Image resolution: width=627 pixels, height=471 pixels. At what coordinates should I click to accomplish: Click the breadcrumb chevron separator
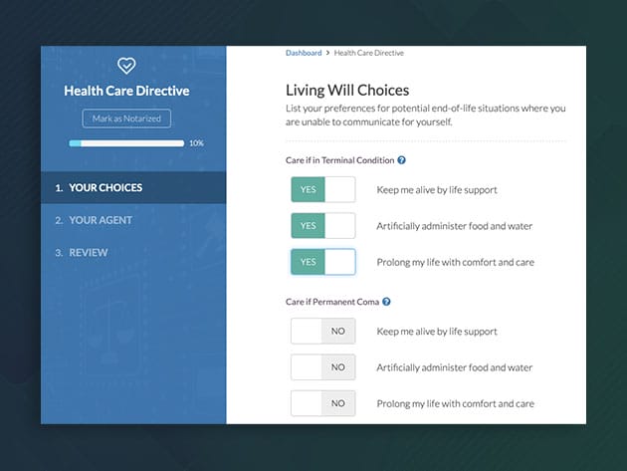328,53
